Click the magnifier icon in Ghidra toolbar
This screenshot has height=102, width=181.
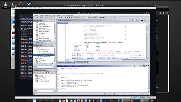(115, 18)
